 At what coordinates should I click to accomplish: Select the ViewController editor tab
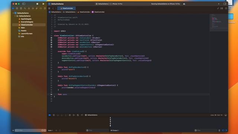coord(67,8)
